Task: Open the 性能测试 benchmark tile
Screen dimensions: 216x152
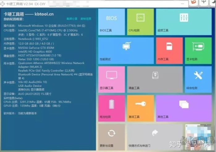Action: 126,51
